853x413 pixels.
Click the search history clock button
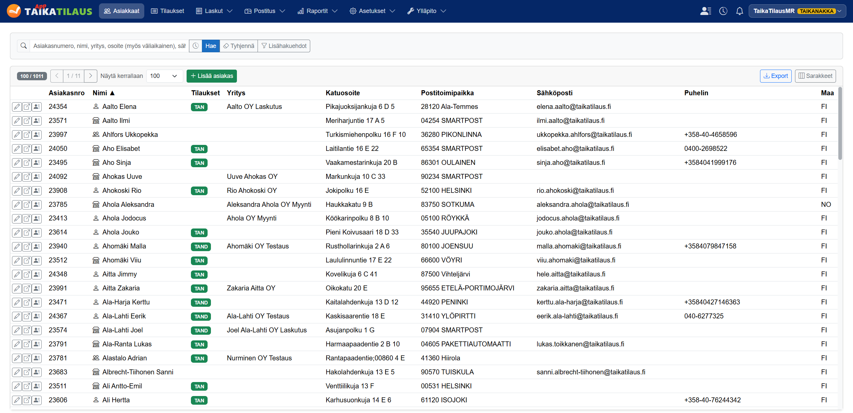196,46
